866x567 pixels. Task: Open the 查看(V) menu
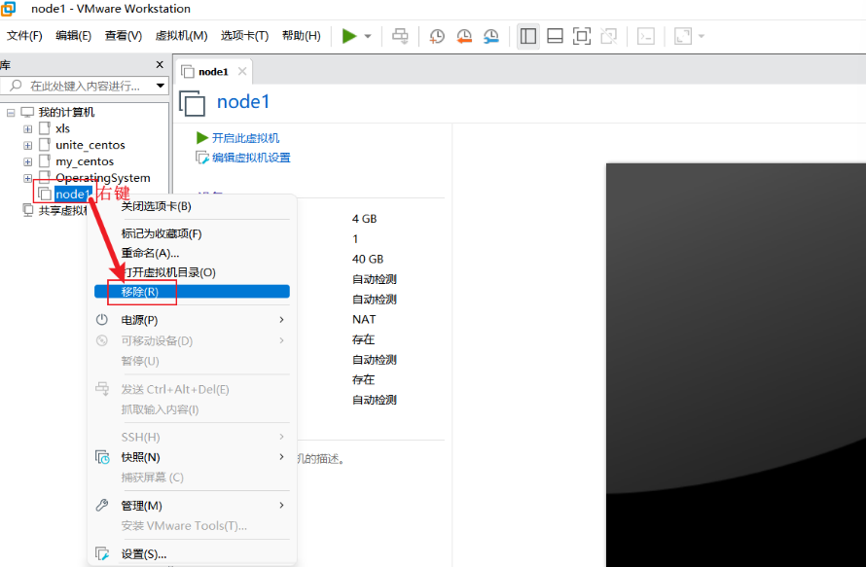124,36
